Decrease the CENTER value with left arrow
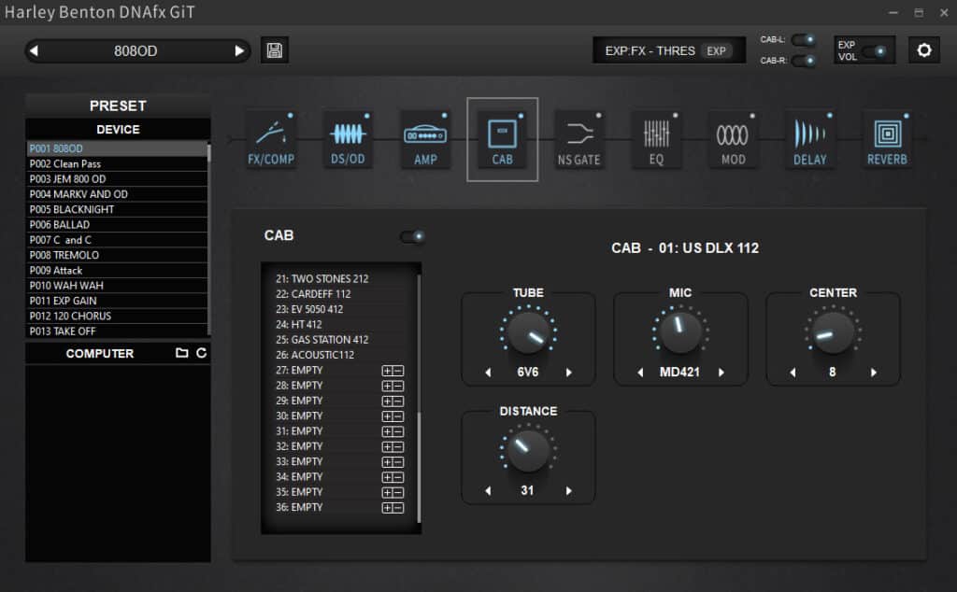The image size is (957, 592). [x=793, y=373]
